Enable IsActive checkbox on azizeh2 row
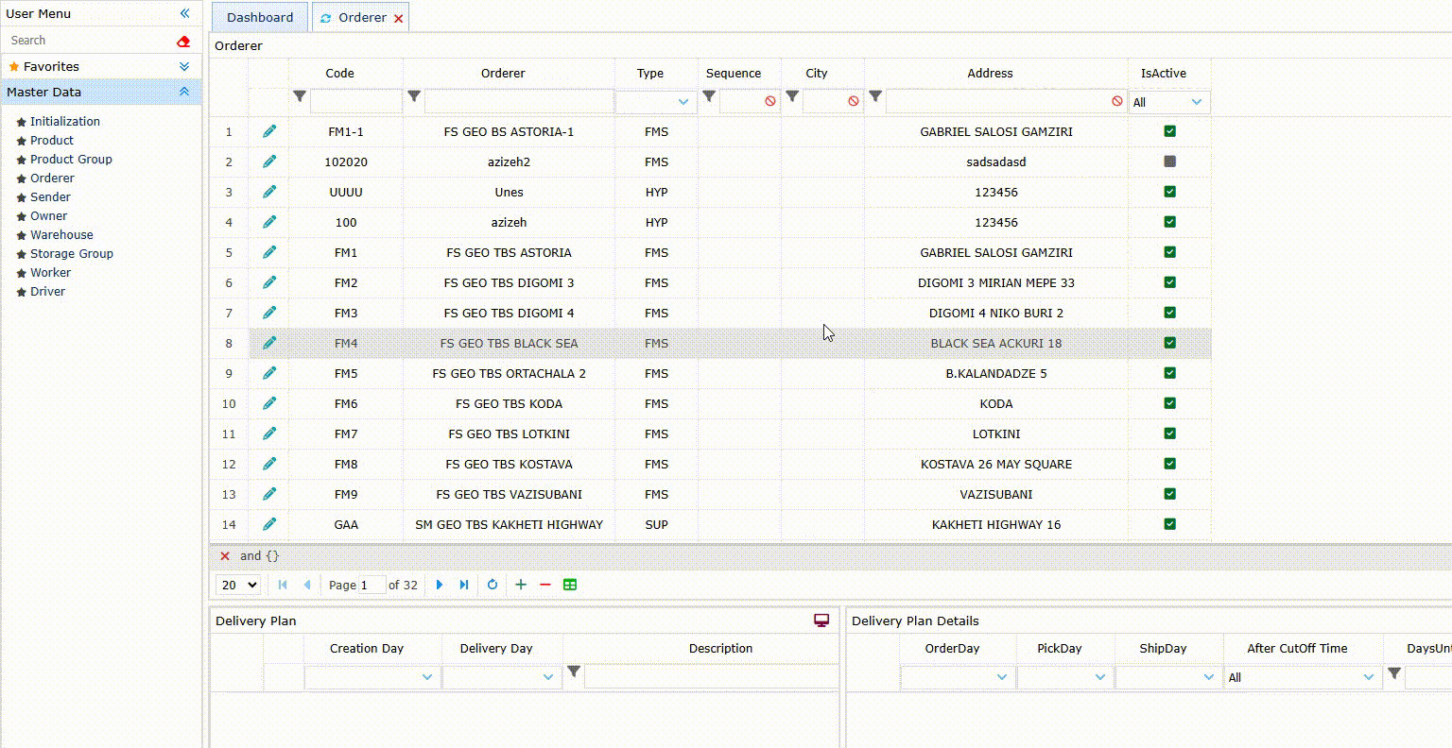 (x=1169, y=161)
